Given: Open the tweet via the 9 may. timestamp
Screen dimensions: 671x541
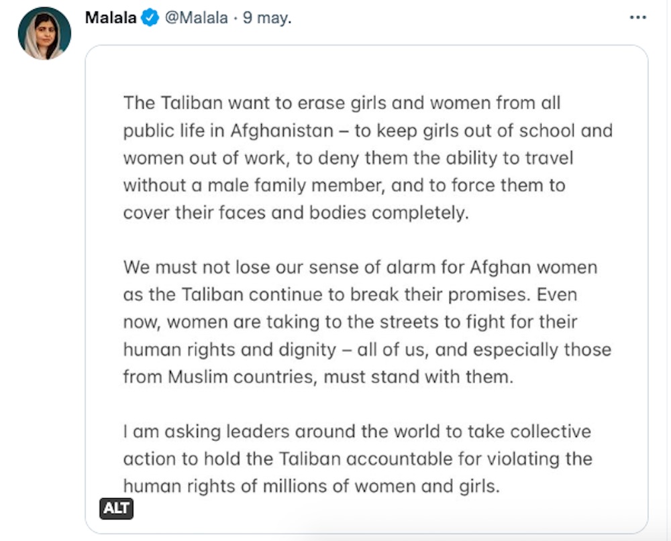Looking at the screenshot, I should [x=266, y=19].
